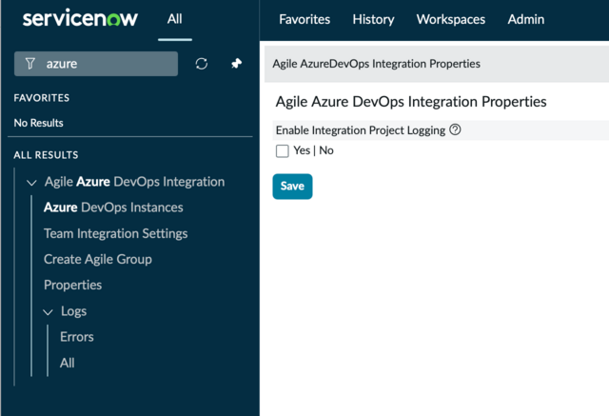This screenshot has height=416, width=609.
Task: Click the Agile Azure DevOps Integration Properties title
Action: [411, 102]
